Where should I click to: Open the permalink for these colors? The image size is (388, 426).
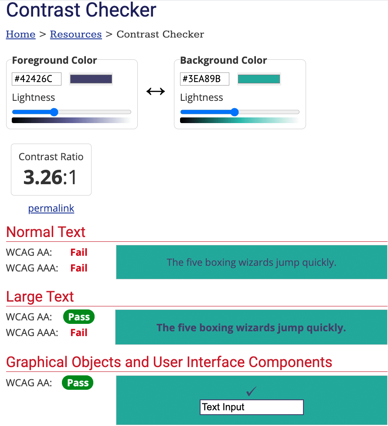tap(51, 208)
